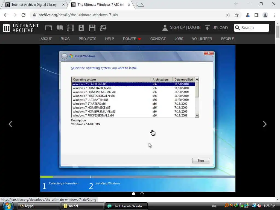Open the PROJECTS menu item
The width and height of the screenshot is (280, 210).
87,39
